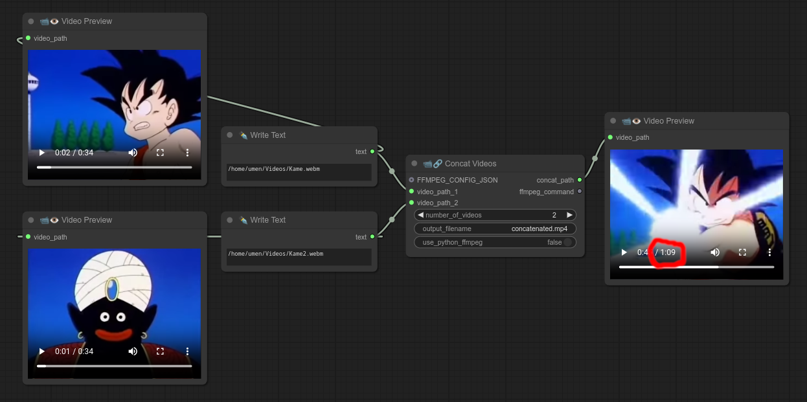The height and width of the screenshot is (402, 807).
Task: Edit the output_filename field
Action: coord(495,229)
